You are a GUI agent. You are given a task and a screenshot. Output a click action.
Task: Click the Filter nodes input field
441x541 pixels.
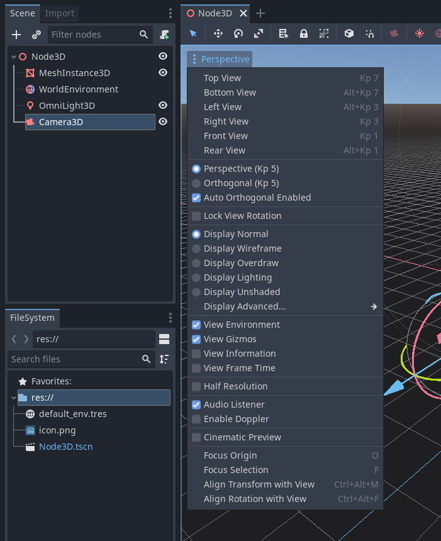[x=100, y=35]
